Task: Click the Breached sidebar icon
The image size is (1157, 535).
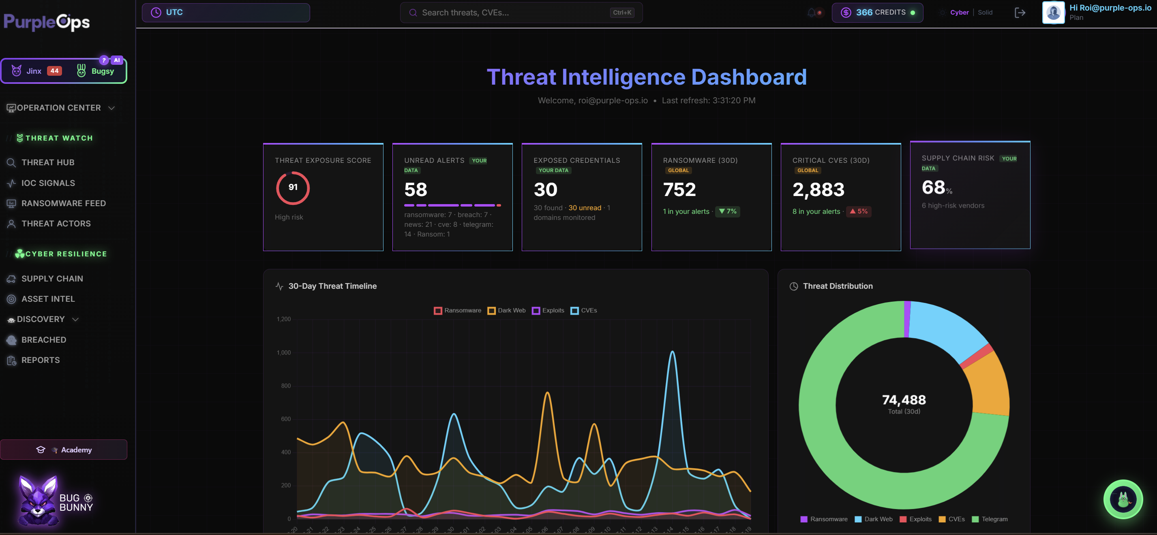Action: (11, 340)
